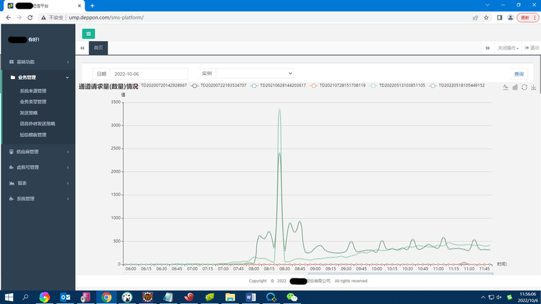The width and height of the screenshot is (541, 304).
Task: Click the 供应商管理 sidebar icon
Action: pyautogui.click(x=11, y=151)
